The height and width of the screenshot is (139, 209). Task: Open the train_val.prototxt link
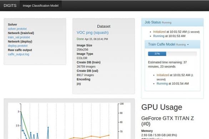[19, 37]
